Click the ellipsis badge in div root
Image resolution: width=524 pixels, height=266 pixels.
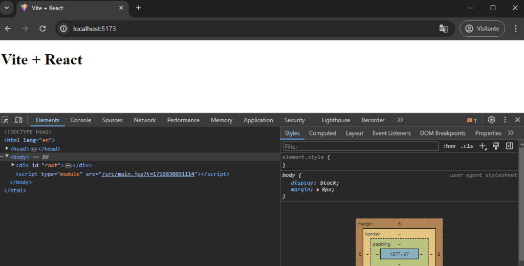(x=68, y=165)
